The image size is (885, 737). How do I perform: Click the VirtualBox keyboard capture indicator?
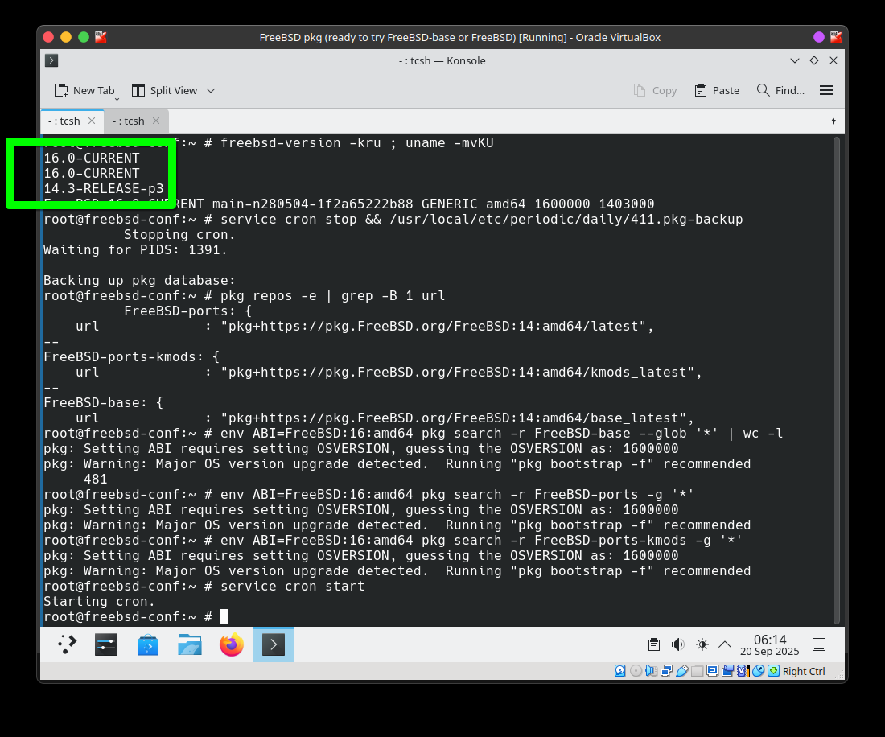[x=774, y=671]
